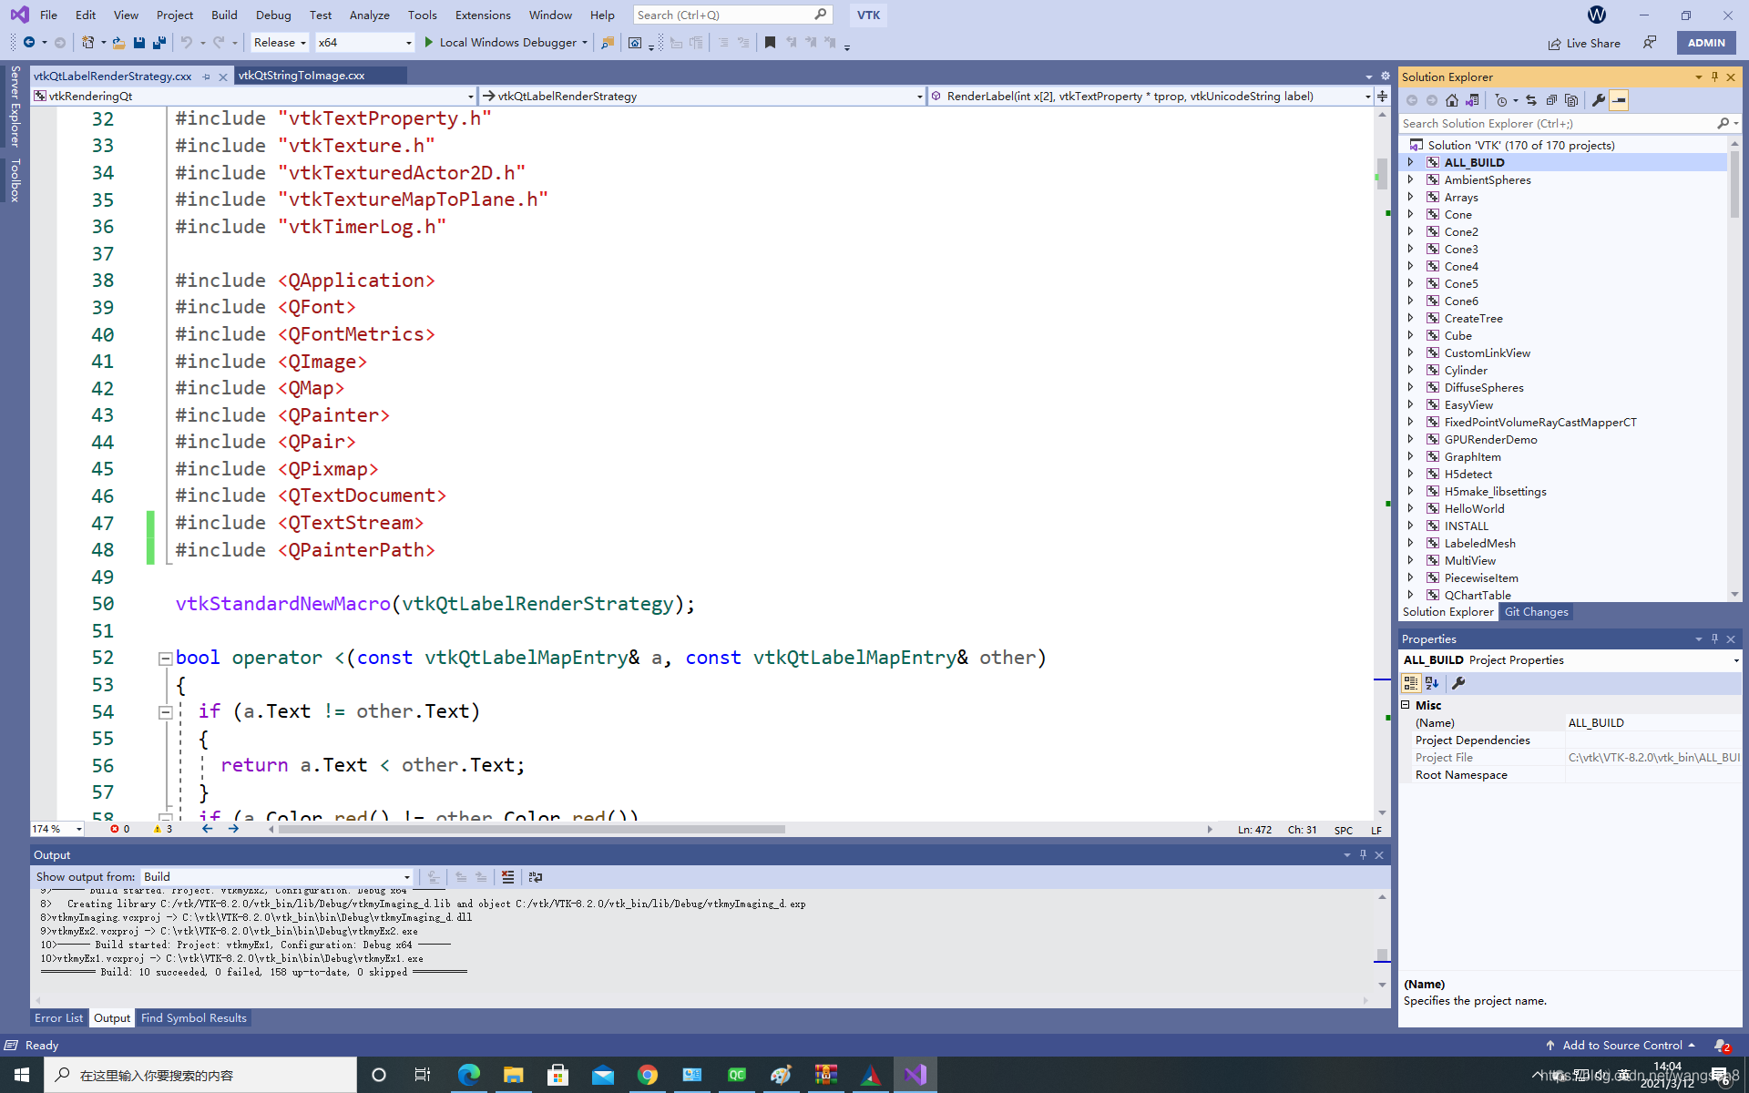Toggle Preview Selected Items in Solution Explorer

(1619, 100)
